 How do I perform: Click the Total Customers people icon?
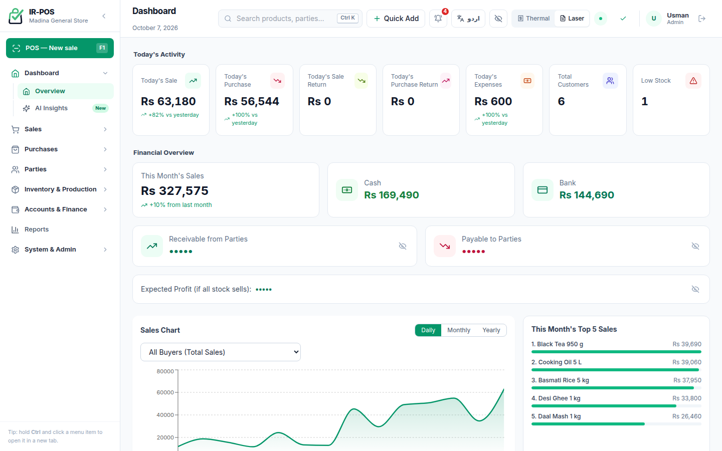coord(610,81)
